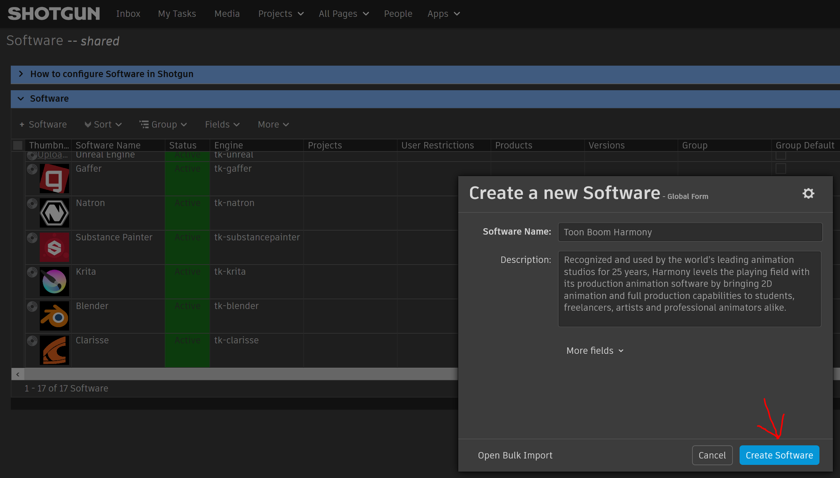The width and height of the screenshot is (840, 478).
Task: Click the Substance Painter application icon
Action: pos(55,247)
